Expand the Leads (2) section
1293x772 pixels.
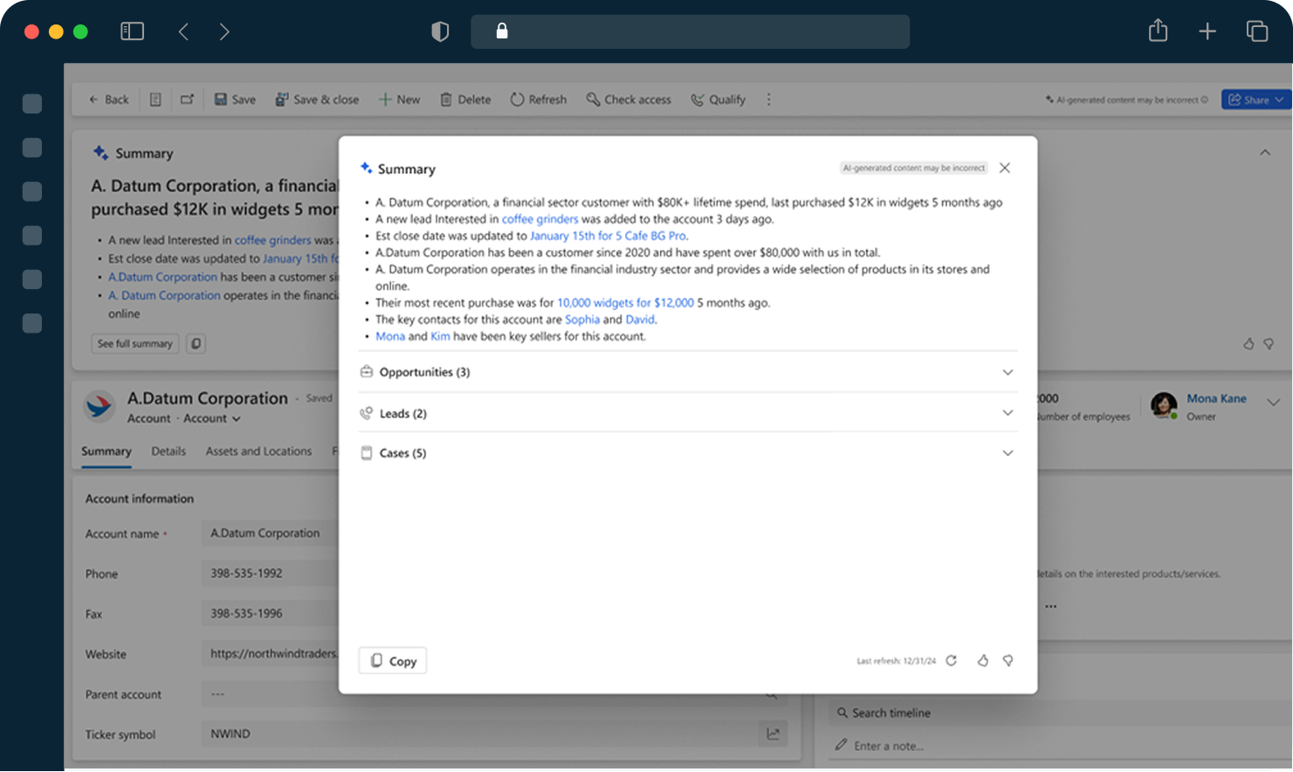tap(1008, 413)
